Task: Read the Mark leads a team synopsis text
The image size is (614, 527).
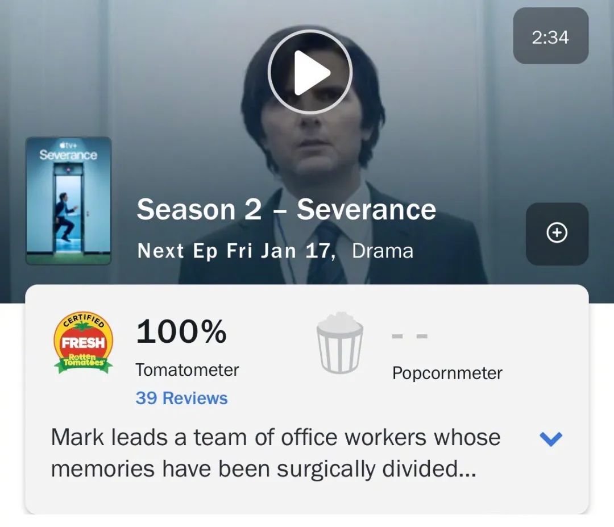Action: [x=276, y=453]
